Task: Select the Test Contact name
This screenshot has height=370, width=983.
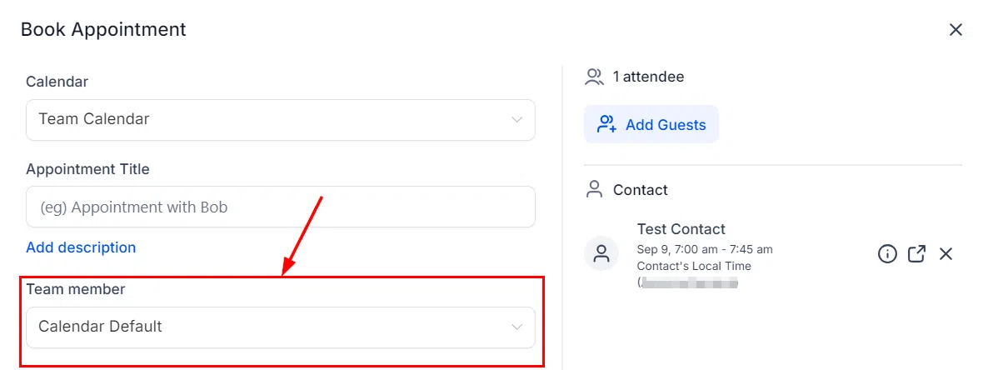Action: (681, 229)
